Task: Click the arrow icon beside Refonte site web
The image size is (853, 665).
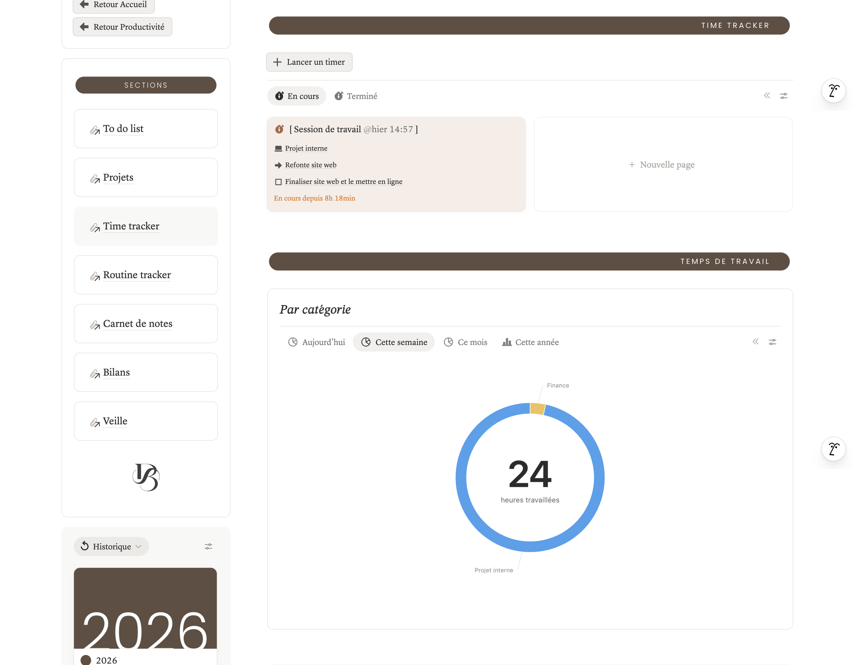Action: coord(278,165)
